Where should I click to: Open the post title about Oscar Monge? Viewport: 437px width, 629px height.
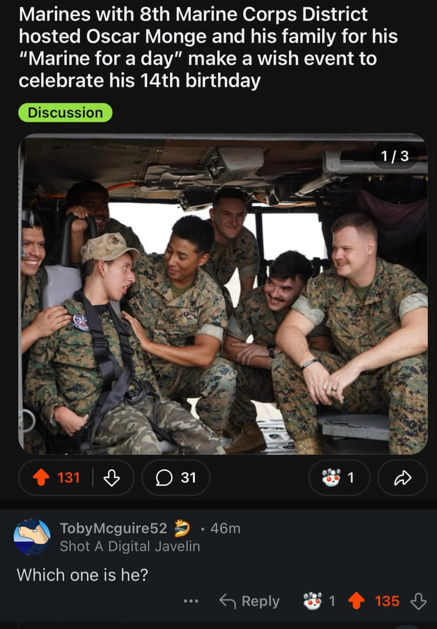pyautogui.click(x=208, y=47)
